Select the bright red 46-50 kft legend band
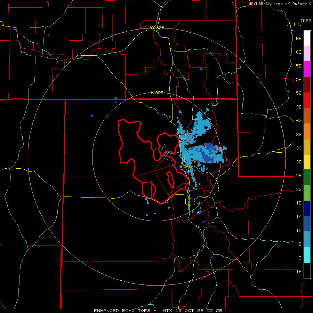Image resolution: width=313 pixels, height=313 pixels. click(307, 100)
